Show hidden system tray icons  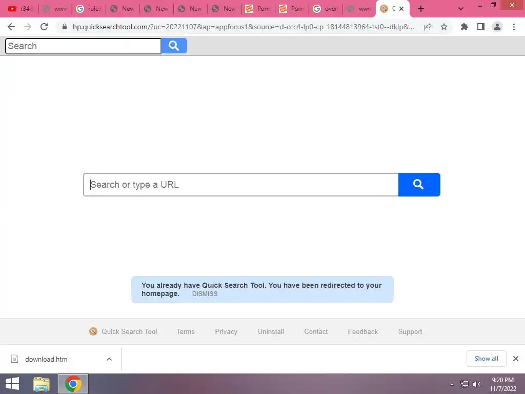[x=452, y=384]
